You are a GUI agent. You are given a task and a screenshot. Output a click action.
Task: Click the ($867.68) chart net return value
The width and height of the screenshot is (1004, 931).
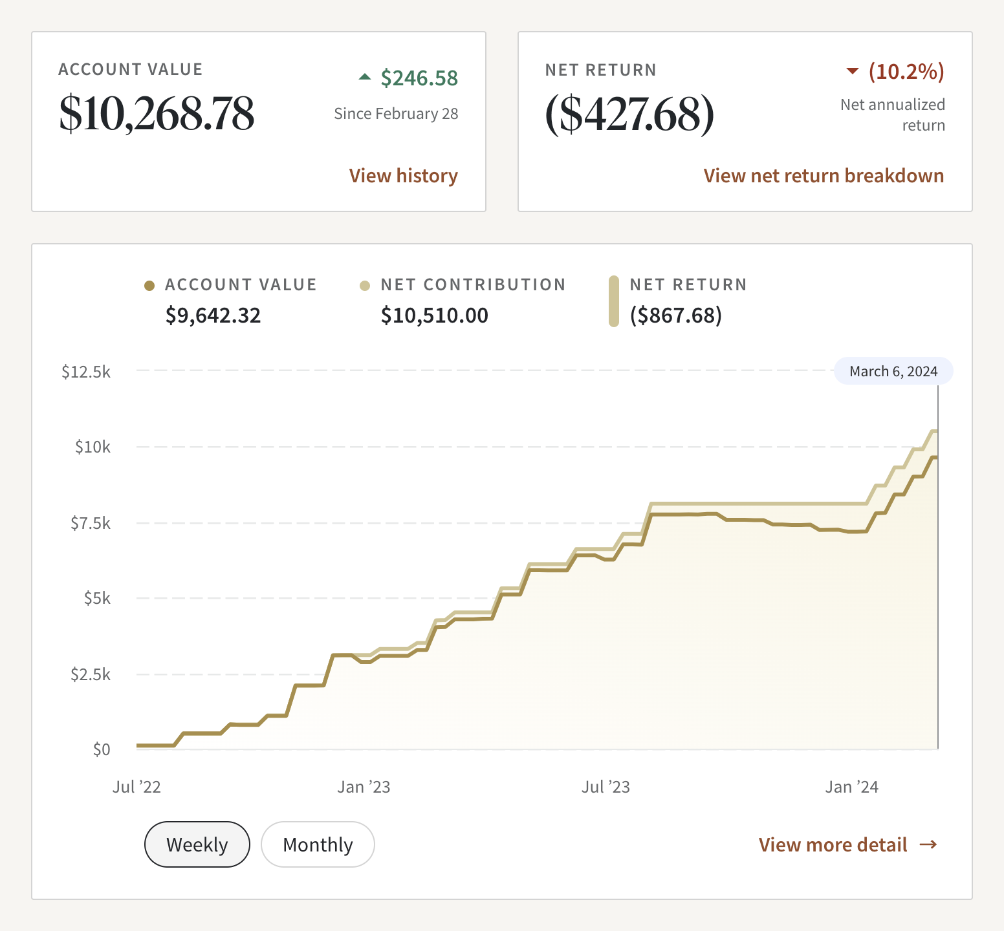coord(676,316)
